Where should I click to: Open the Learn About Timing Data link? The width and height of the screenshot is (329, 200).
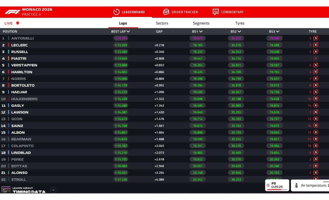[x=29, y=190]
